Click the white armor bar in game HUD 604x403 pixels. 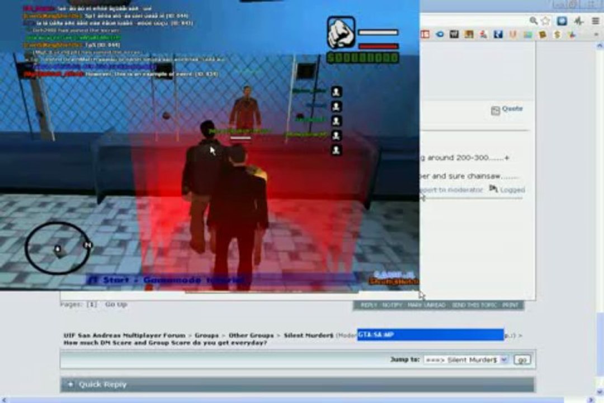pyautogui.click(x=378, y=33)
